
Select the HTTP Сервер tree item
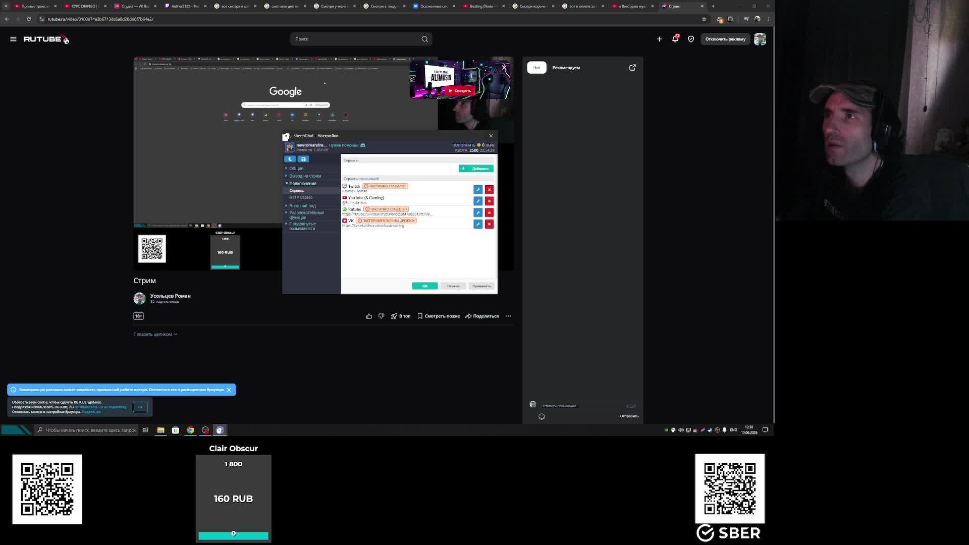pos(301,197)
